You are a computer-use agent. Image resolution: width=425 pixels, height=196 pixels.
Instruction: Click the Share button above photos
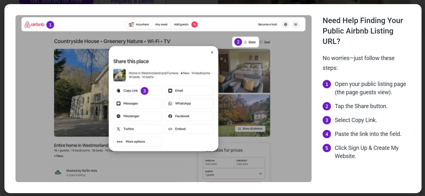(250, 42)
